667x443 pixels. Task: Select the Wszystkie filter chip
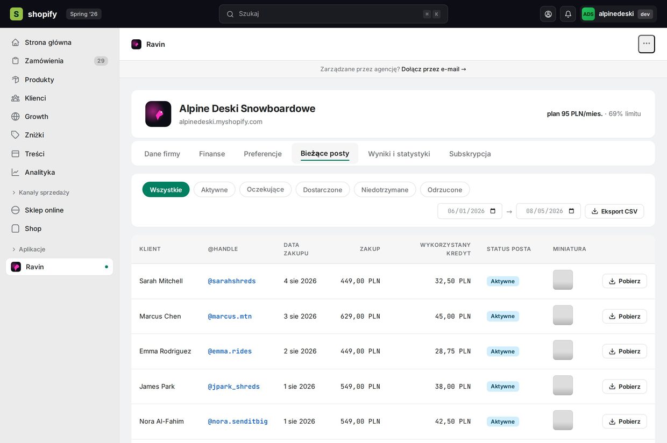pos(166,190)
